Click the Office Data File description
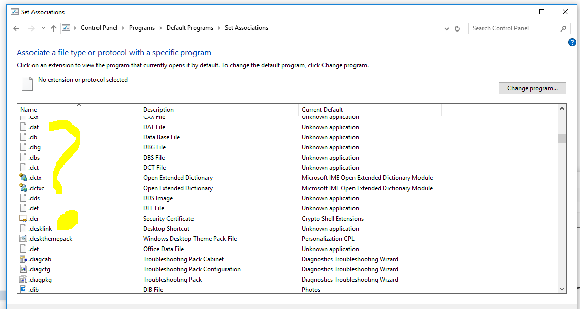The image size is (580, 309). [164, 249]
